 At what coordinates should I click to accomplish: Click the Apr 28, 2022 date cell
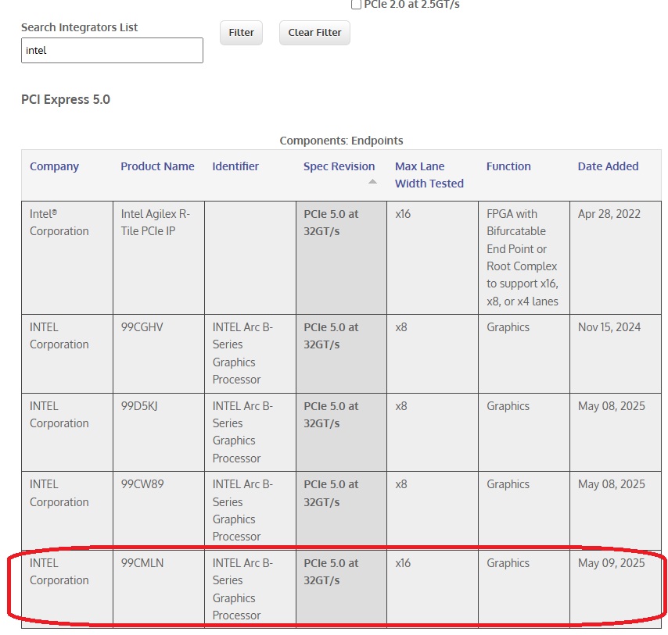coord(616,258)
